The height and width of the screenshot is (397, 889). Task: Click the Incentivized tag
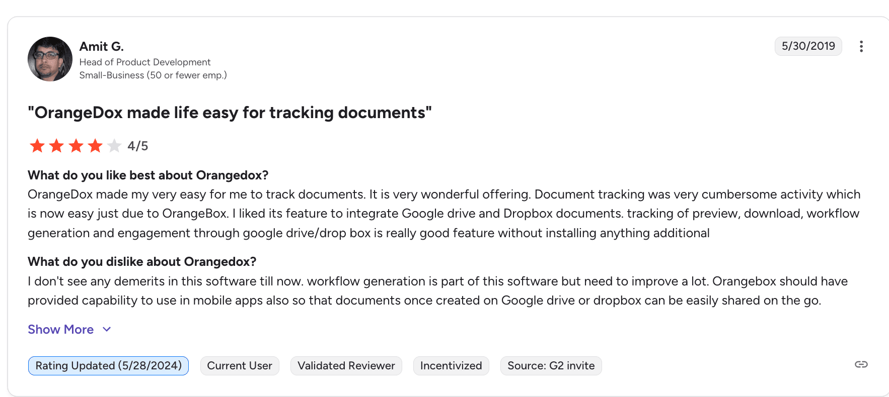451,366
